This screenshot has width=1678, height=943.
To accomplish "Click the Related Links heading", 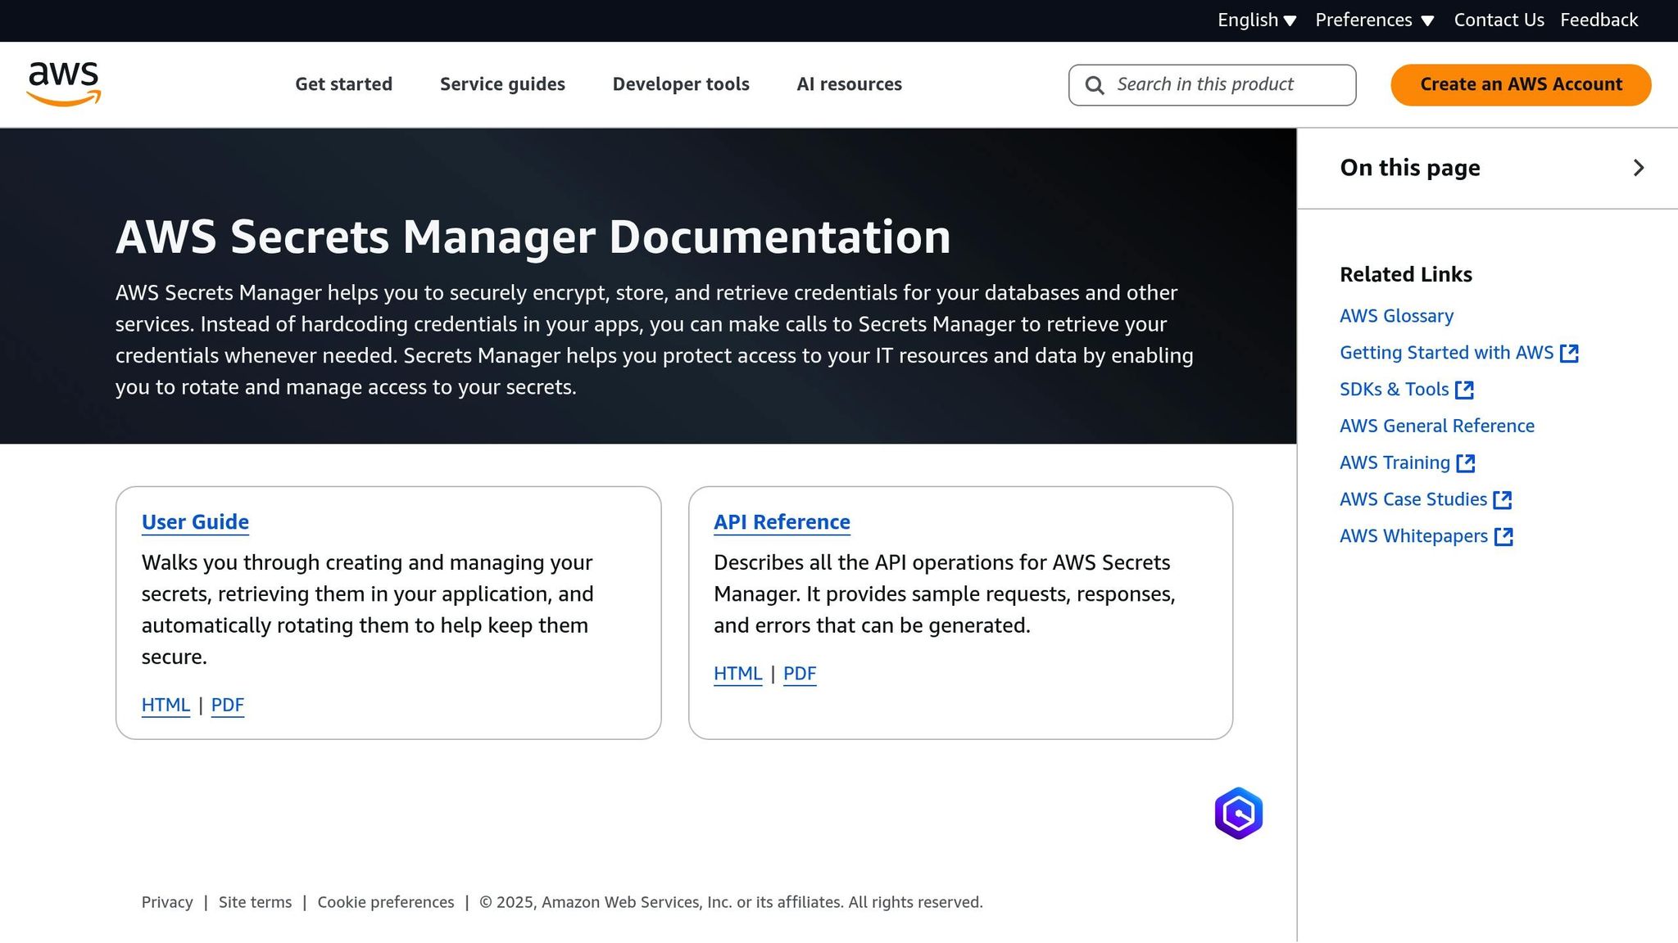I will click(1405, 275).
